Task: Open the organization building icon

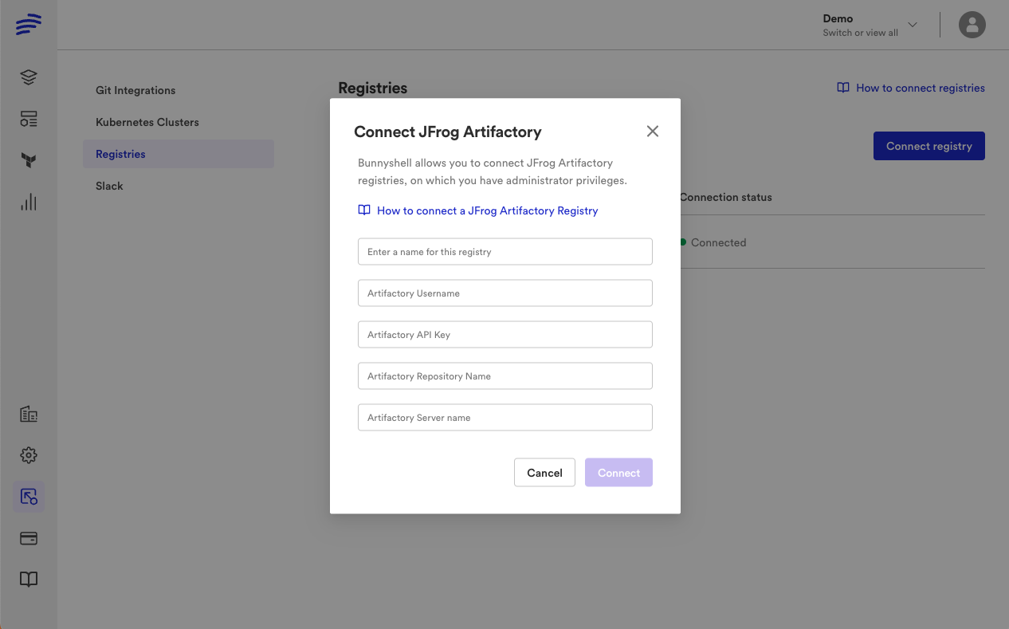Action: point(29,414)
